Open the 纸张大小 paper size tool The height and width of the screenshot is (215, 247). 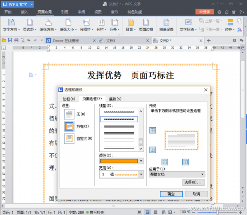pos(68,25)
